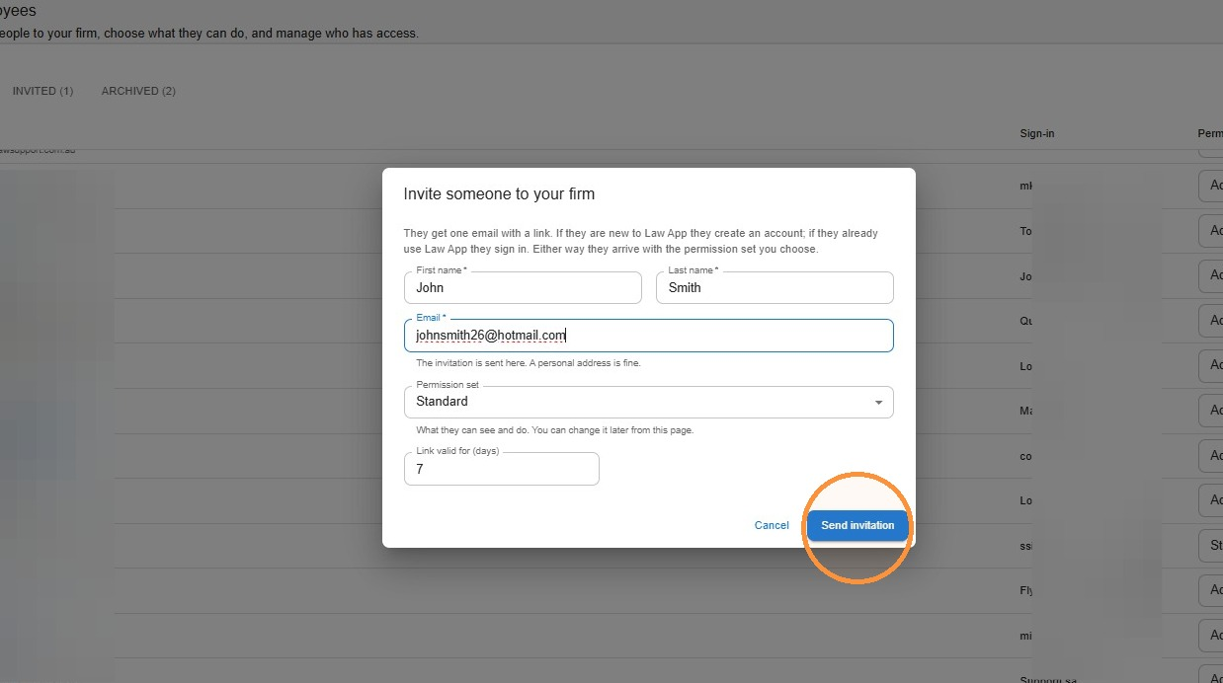Cancel the invite dialog
Image resolution: width=1223 pixels, height=683 pixels.
click(x=772, y=525)
